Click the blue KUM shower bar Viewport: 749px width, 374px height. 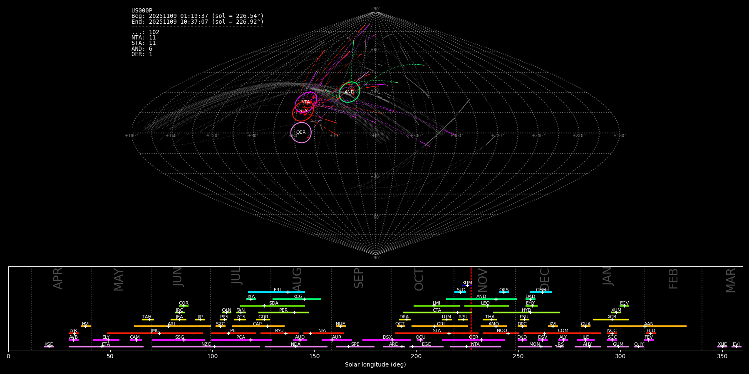[467, 285]
